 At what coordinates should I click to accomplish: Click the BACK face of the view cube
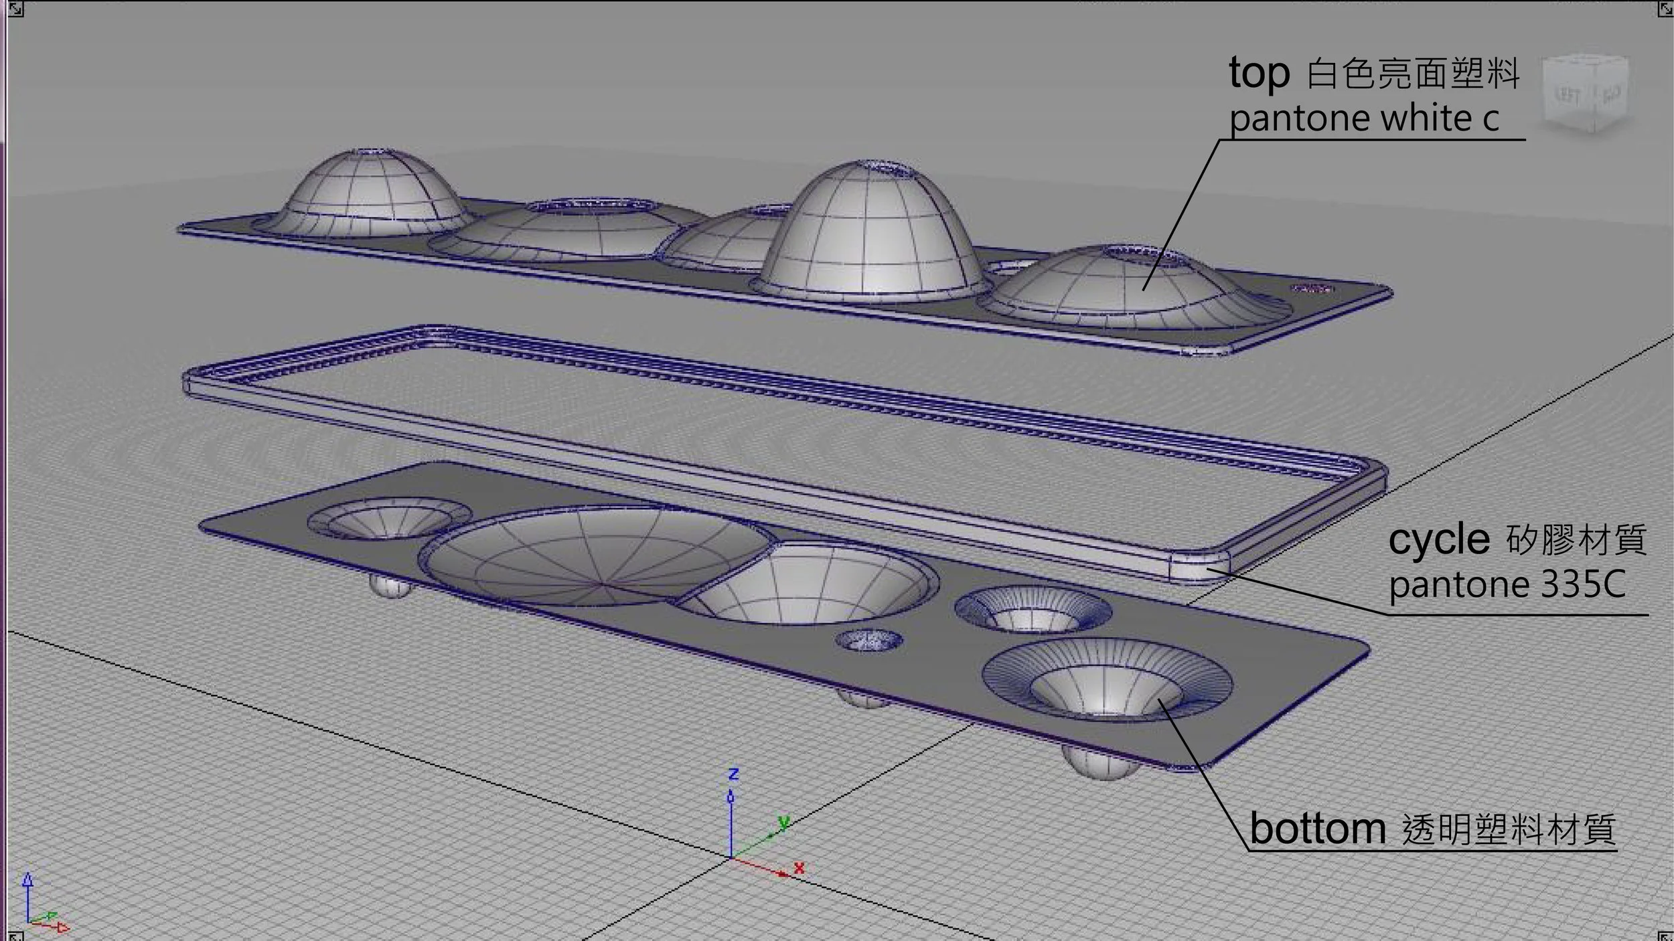point(1610,96)
